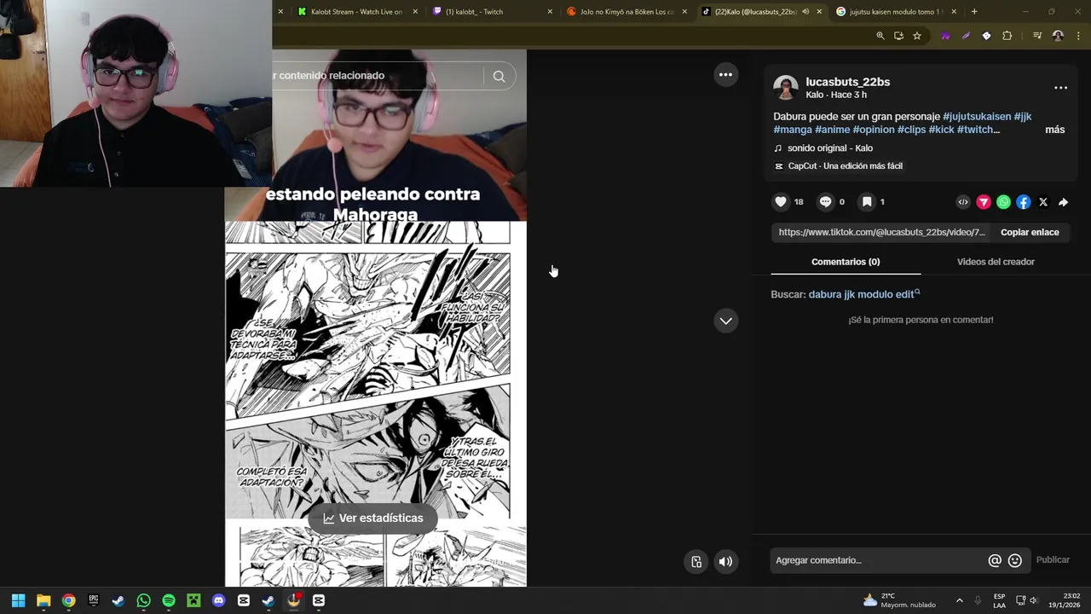Open weather widget showing 21°C
Screen dimensions: 1091x614
899,600
